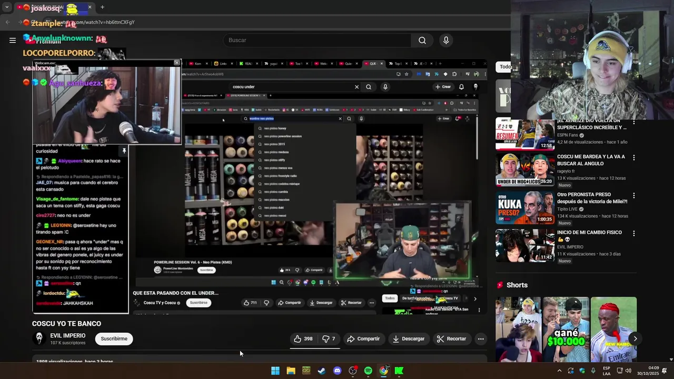Open Discord from the taskbar
This screenshot has height=379, width=674.
click(x=337, y=371)
